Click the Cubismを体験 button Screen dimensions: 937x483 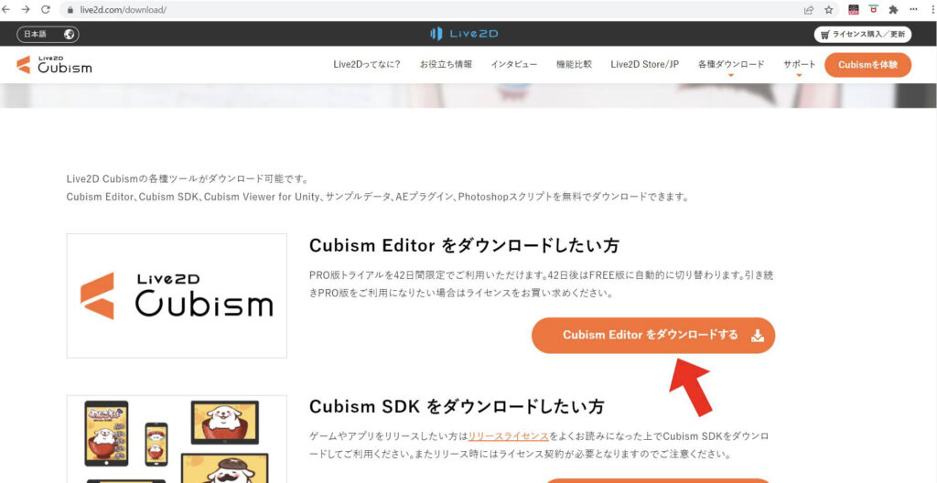point(867,65)
